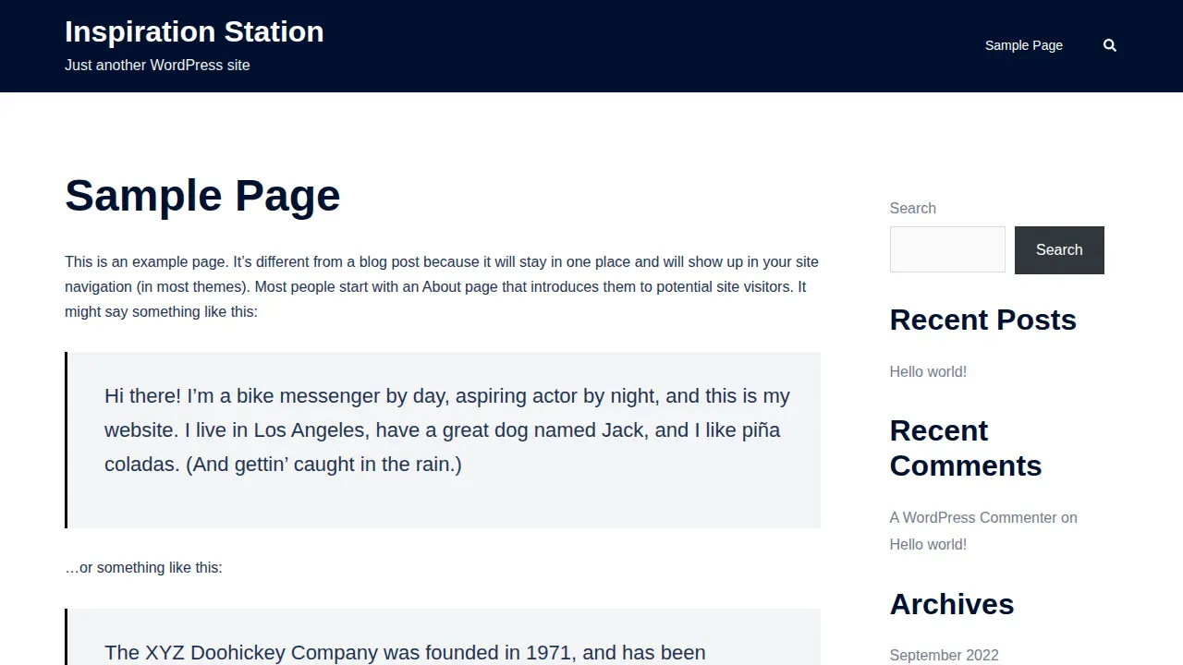The width and height of the screenshot is (1183, 665).
Task: Open the Sample Page menu item
Action: (x=1024, y=45)
